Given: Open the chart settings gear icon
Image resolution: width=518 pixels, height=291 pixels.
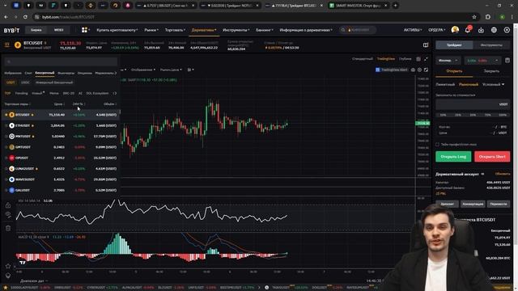Looking at the screenshot, I should (x=419, y=70).
